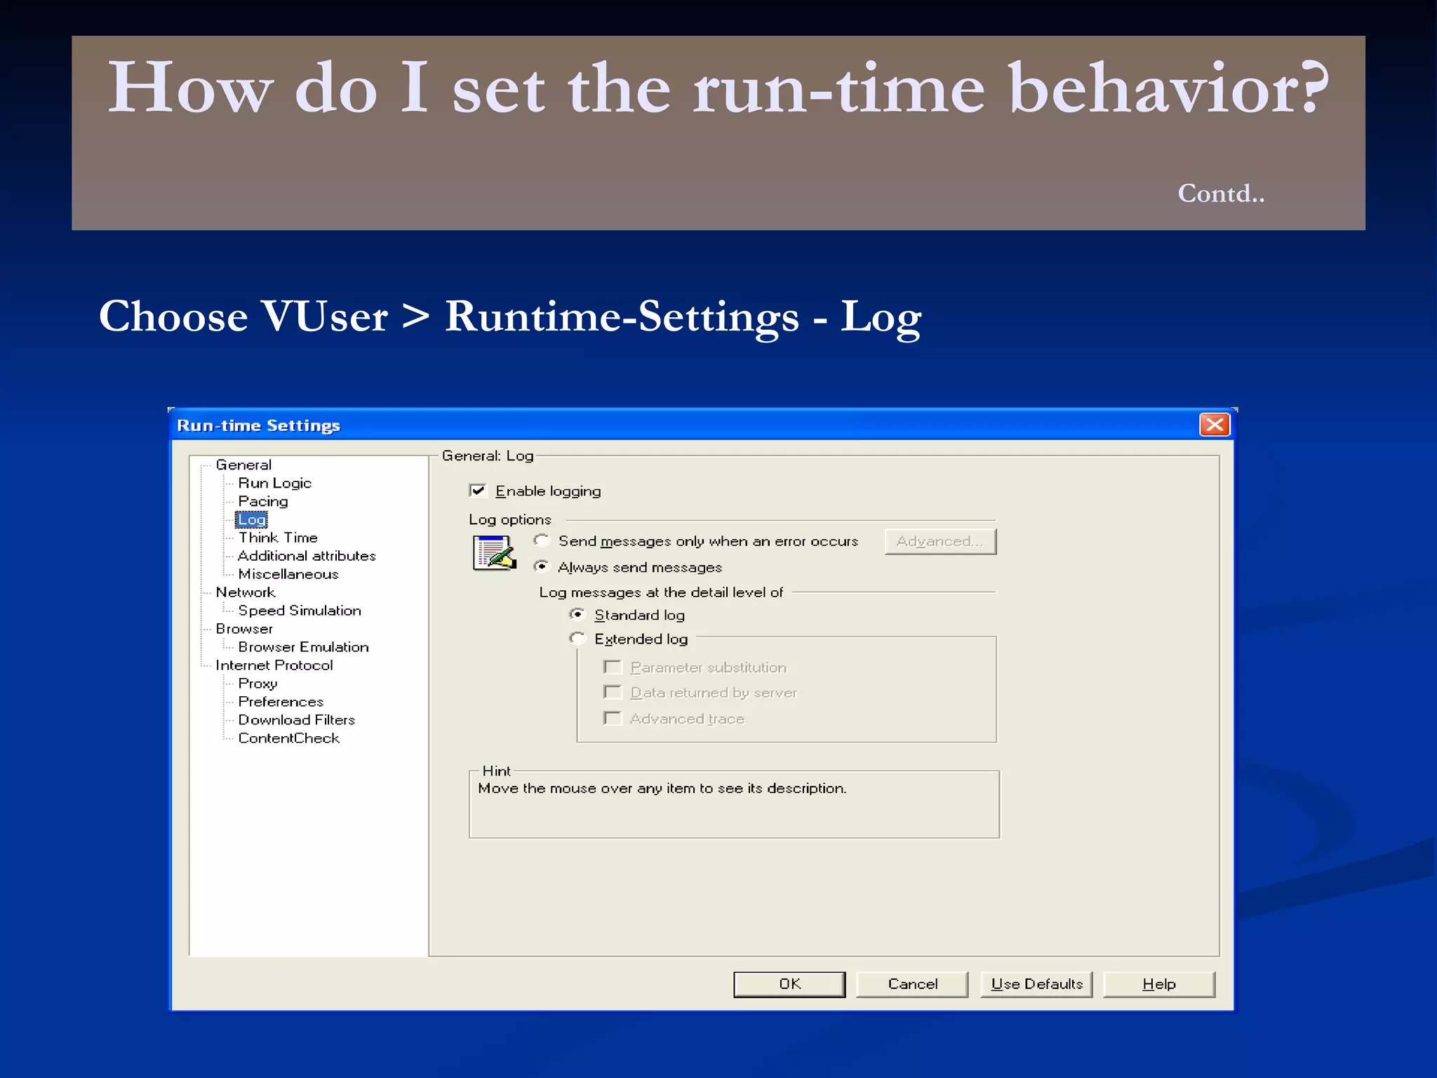Image resolution: width=1437 pixels, height=1078 pixels.
Task: Open the Think Time settings node
Action: (x=278, y=538)
